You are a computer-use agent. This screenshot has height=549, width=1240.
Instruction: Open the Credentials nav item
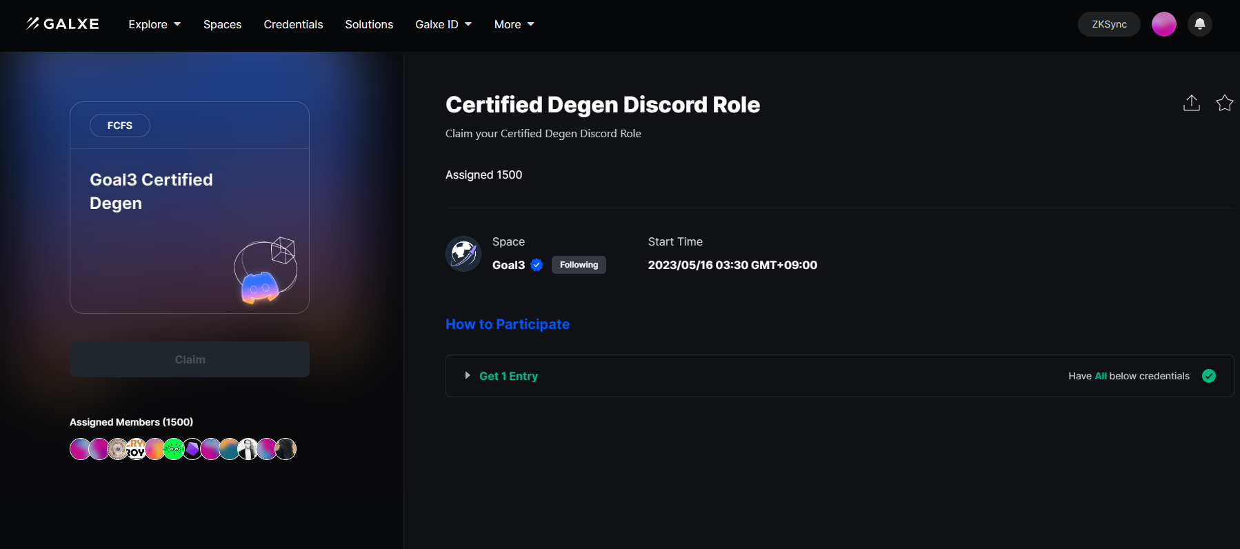pos(293,24)
